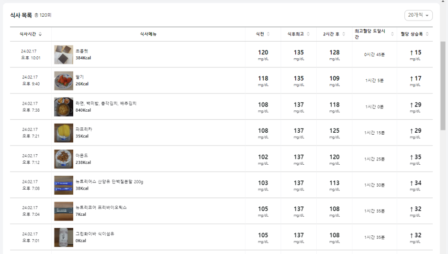
Task: Open the strawberry (딸기) photo thumbnail
Action: (x=64, y=81)
